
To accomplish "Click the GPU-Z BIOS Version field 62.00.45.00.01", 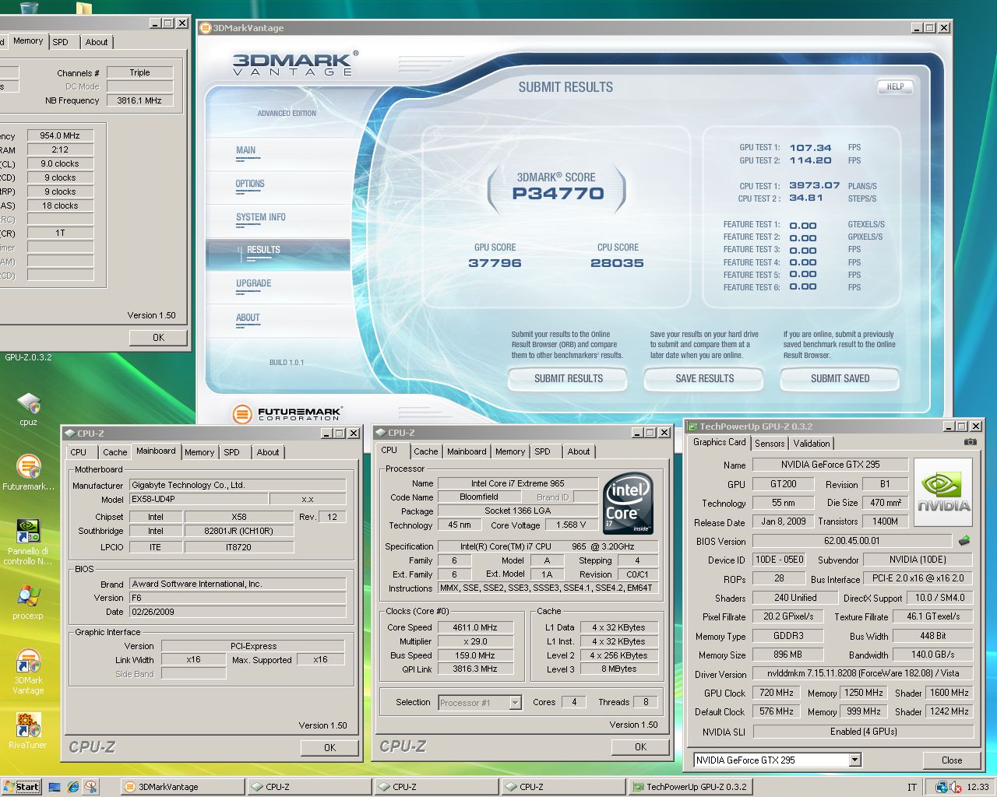I will coord(852,540).
